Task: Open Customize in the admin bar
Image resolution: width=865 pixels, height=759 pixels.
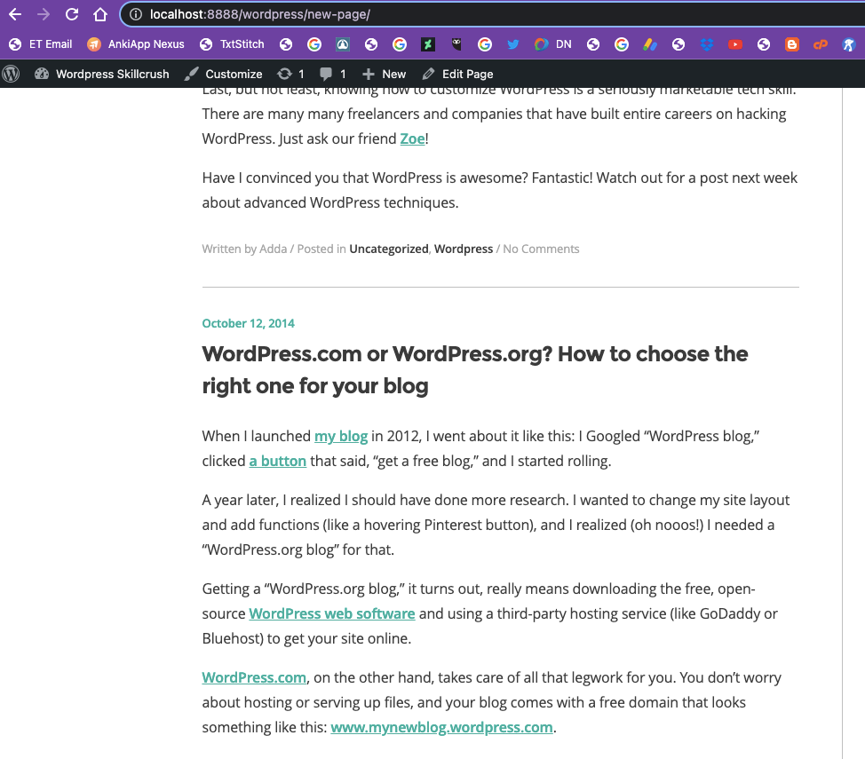Action: pyautogui.click(x=224, y=74)
